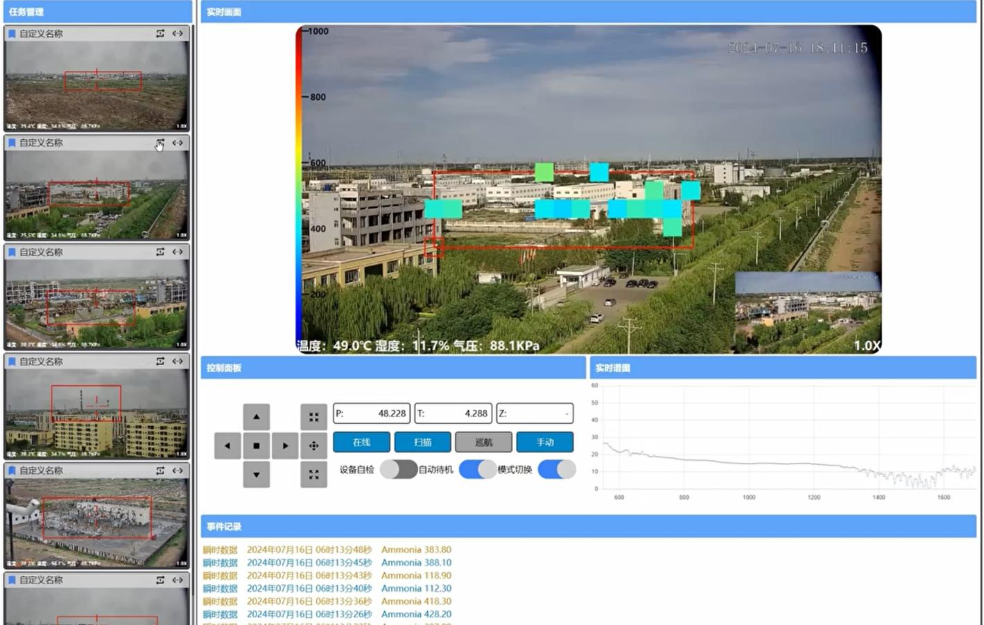Select event row with Ammonia 383.80

tap(327, 549)
